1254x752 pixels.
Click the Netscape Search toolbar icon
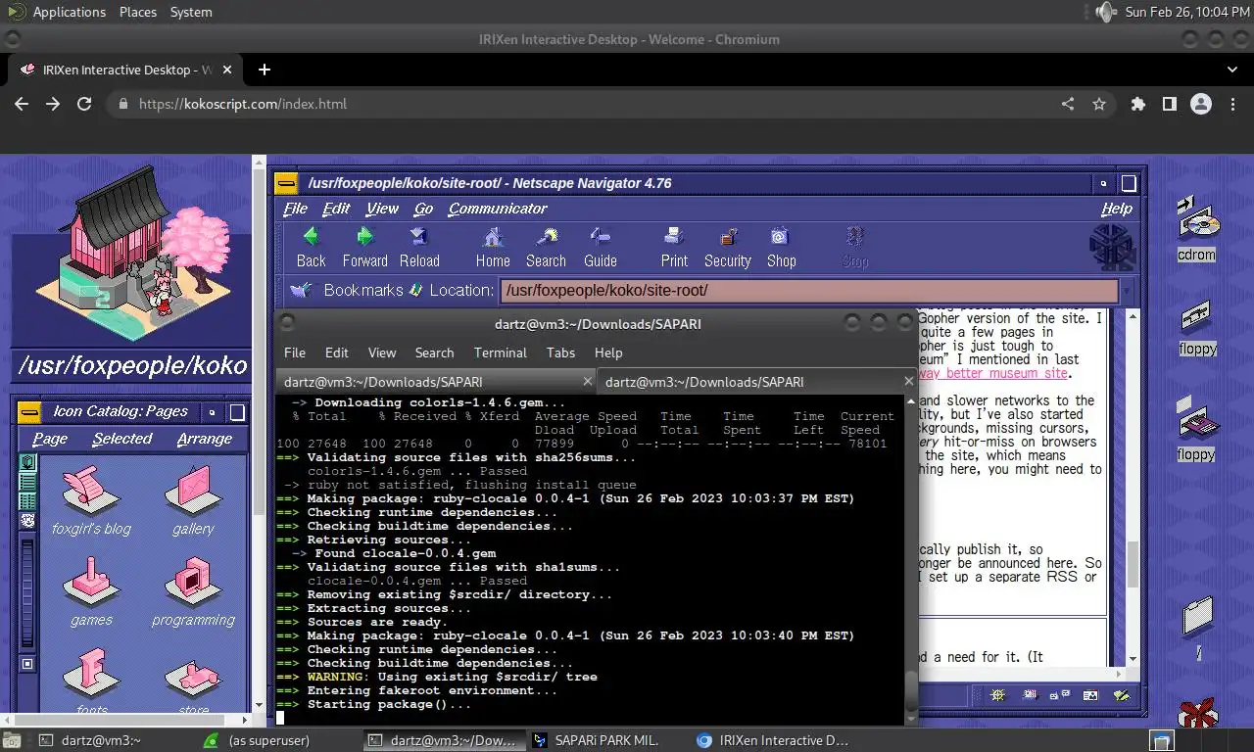(546, 247)
